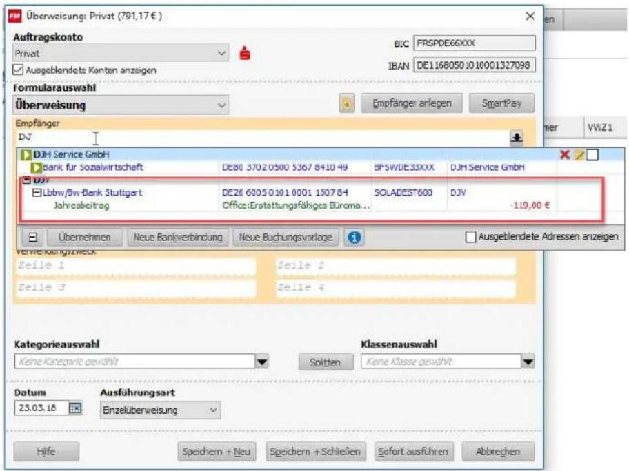Click the VWZ1 column header in background window
The image size is (629, 471).
600,128
